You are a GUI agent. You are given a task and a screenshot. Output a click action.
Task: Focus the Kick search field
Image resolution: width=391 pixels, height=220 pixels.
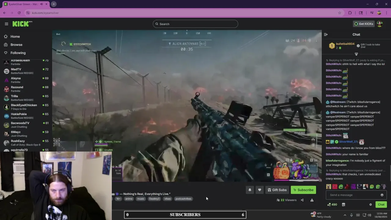(x=195, y=24)
